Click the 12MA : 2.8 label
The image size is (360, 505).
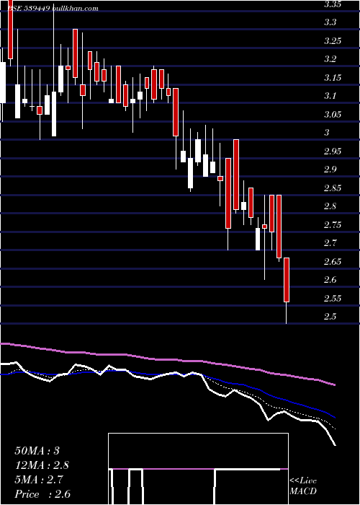pos(42,465)
